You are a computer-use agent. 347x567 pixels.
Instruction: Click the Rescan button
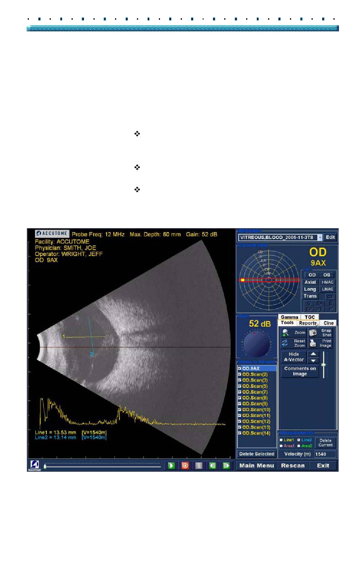pyautogui.click(x=293, y=466)
